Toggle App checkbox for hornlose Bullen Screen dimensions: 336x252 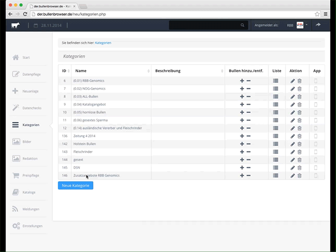(x=316, y=112)
